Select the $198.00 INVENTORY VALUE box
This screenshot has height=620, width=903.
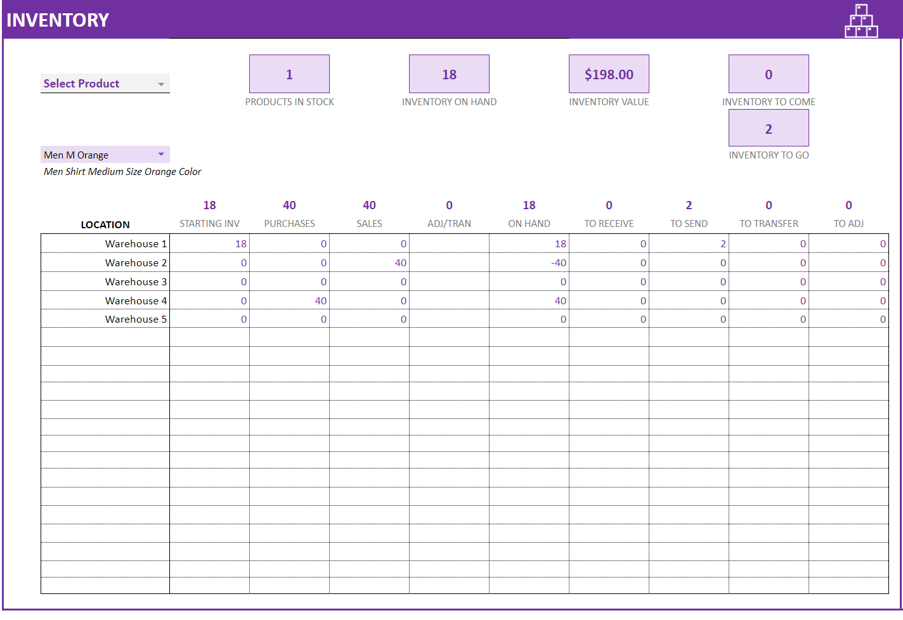point(609,74)
